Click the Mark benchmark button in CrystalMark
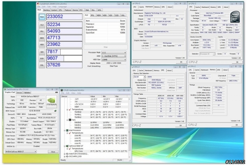Viewport: 247px width, 165px height. tap(42, 17)
